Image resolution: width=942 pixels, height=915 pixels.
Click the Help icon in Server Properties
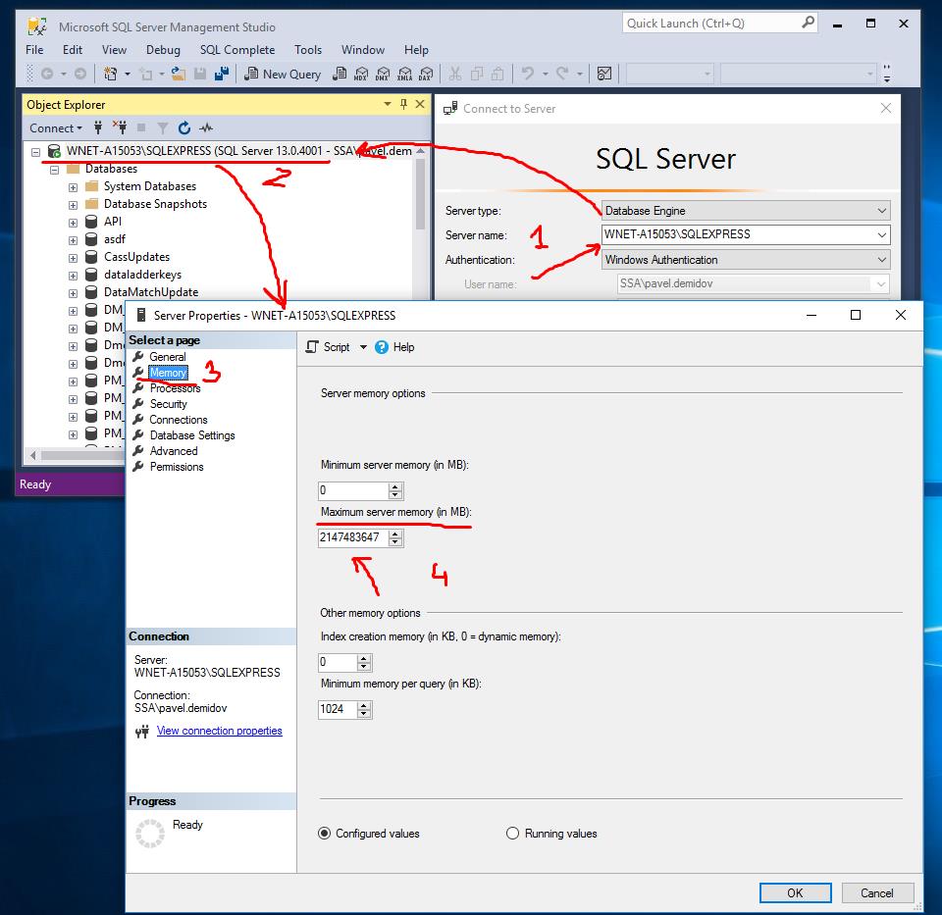(x=382, y=347)
